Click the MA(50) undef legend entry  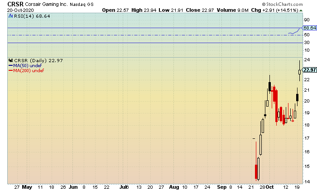tap(25, 66)
